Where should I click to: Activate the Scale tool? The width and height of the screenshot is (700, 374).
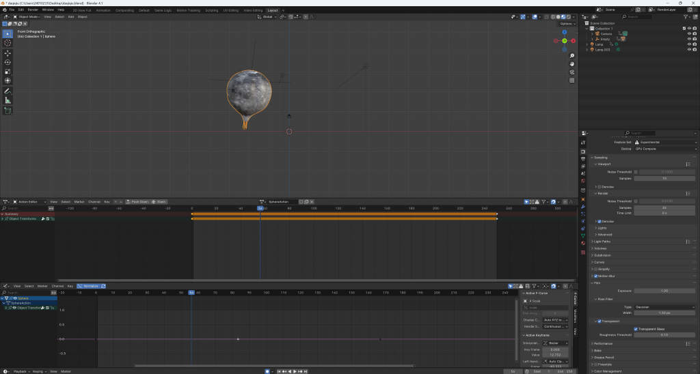(8, 72)
